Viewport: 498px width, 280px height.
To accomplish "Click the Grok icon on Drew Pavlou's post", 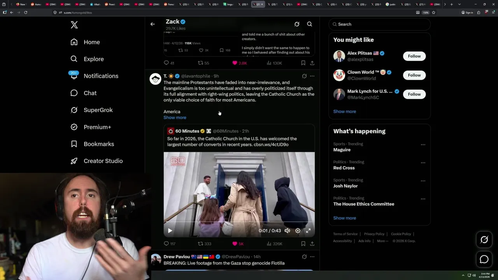I will (304, 257).
